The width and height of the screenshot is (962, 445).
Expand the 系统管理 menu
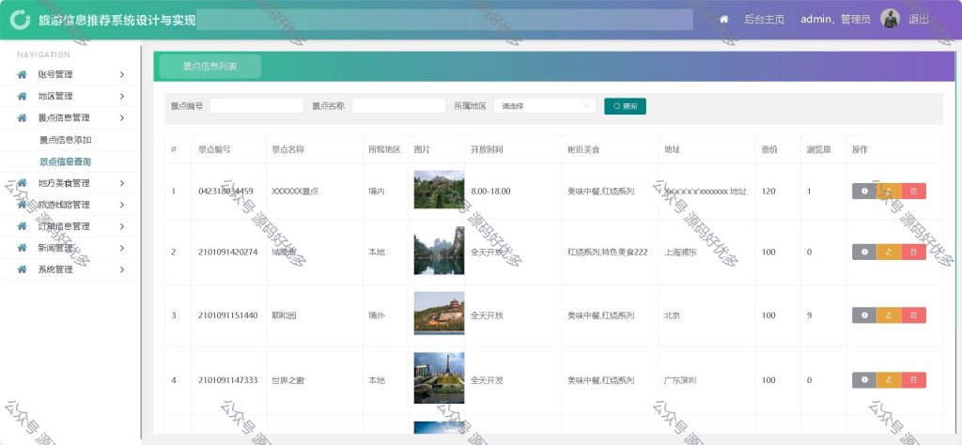pos(70,269)
